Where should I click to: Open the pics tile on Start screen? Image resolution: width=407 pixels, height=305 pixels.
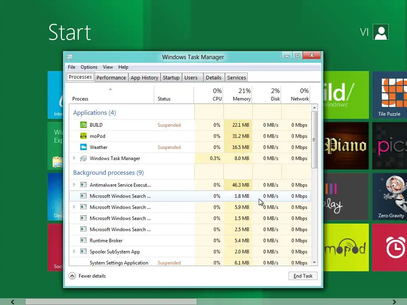(390, 146)
